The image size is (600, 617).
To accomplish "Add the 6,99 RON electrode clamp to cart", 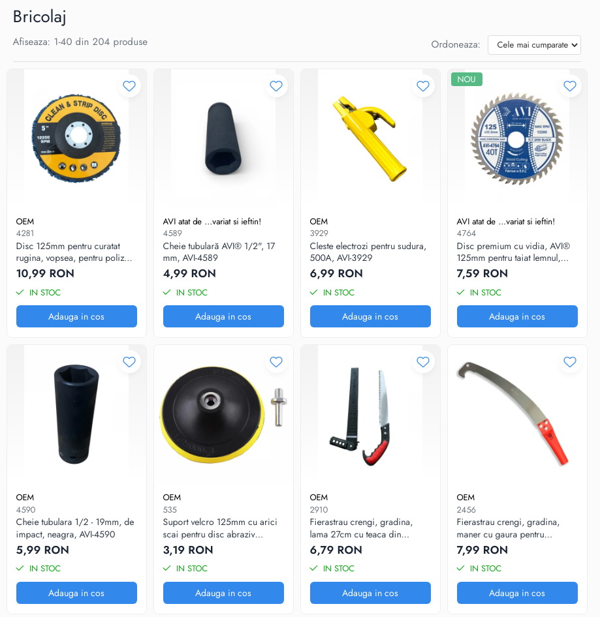I will pos(370,316).
